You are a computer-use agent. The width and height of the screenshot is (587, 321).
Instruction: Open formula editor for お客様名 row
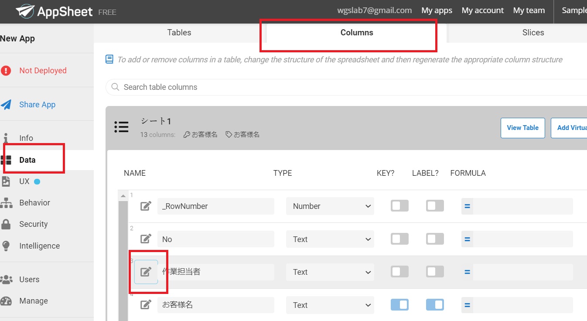click(467, 305)
